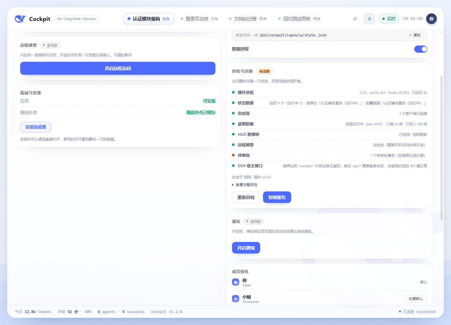
Task: Click the right panel vertical scrollbar
Action: [x=442, y=148]
